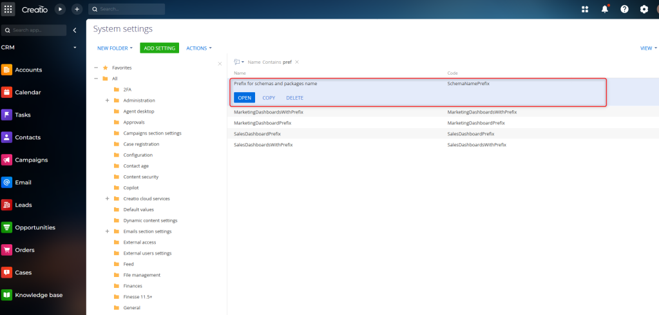659x315 pixels.
Task: Open the system designer gear icon
Action: click(x=644, y=9)
